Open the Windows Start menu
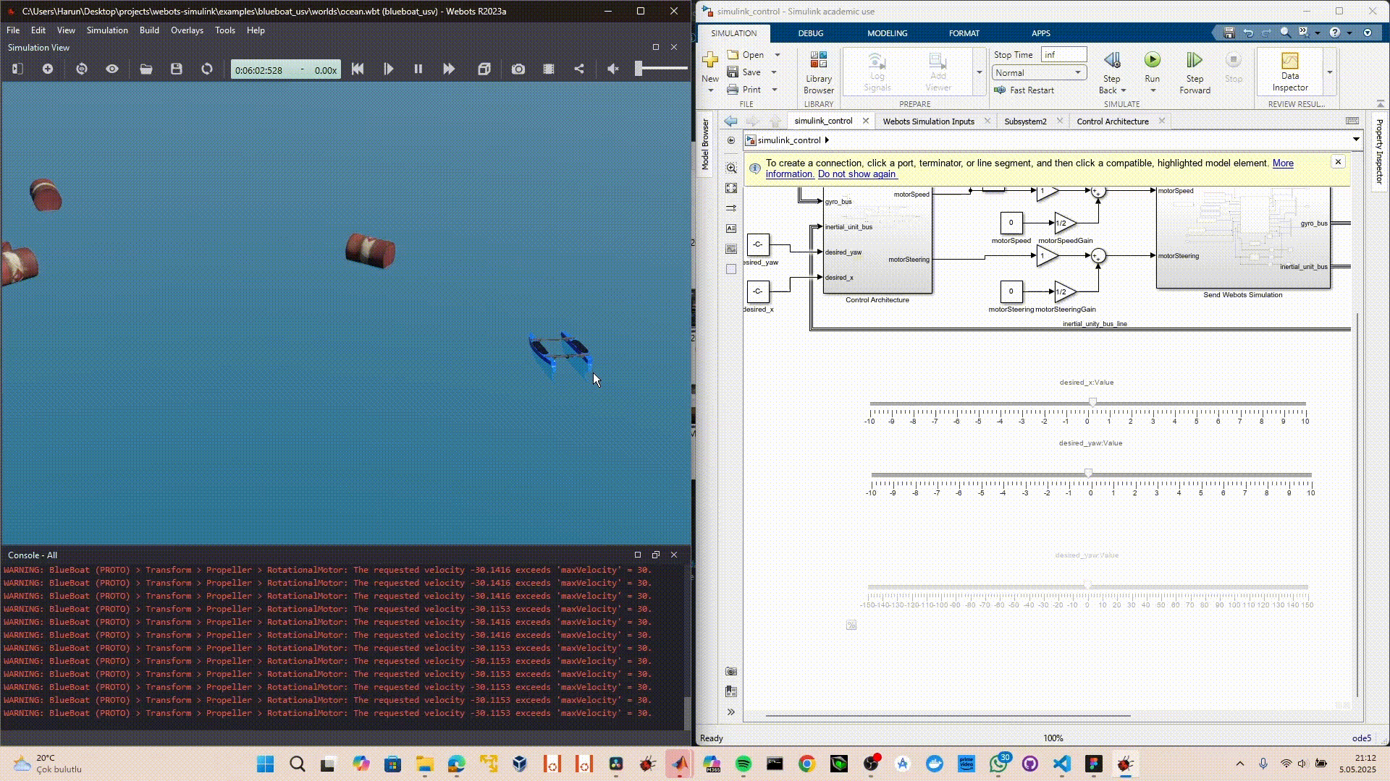1390x781 pixels. coord(266,764)
